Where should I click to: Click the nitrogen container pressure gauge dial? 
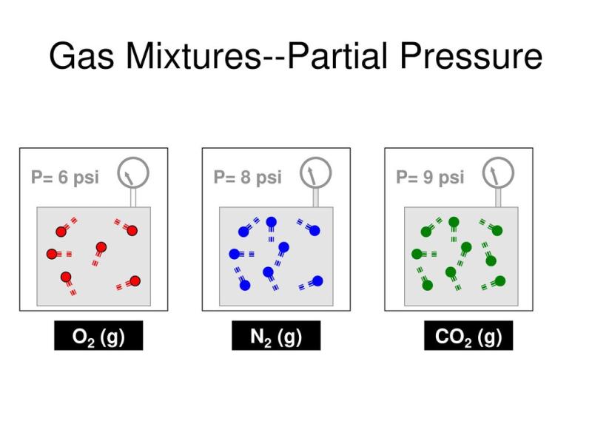click(316, 173)
